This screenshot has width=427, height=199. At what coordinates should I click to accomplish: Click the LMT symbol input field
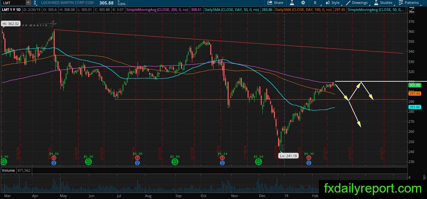tap(14, 3)
